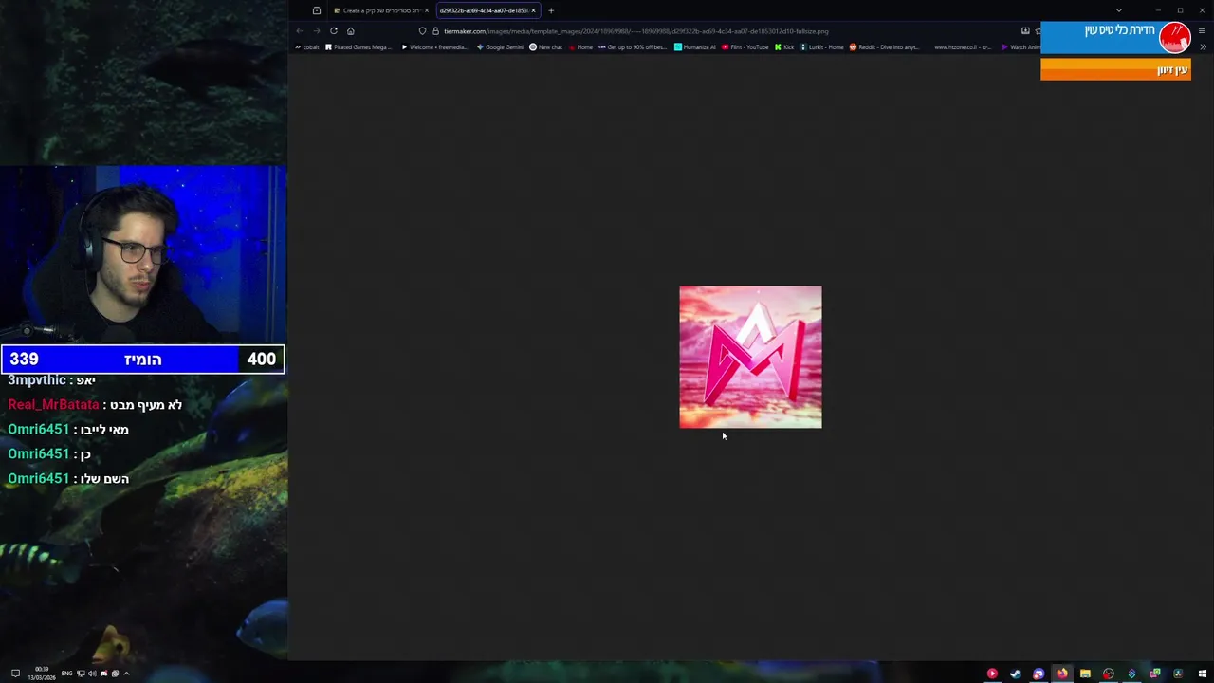Screen dimensions: 1214x683
Task: Open the taskbar clock and date
Action: click(x=42, y=674)
